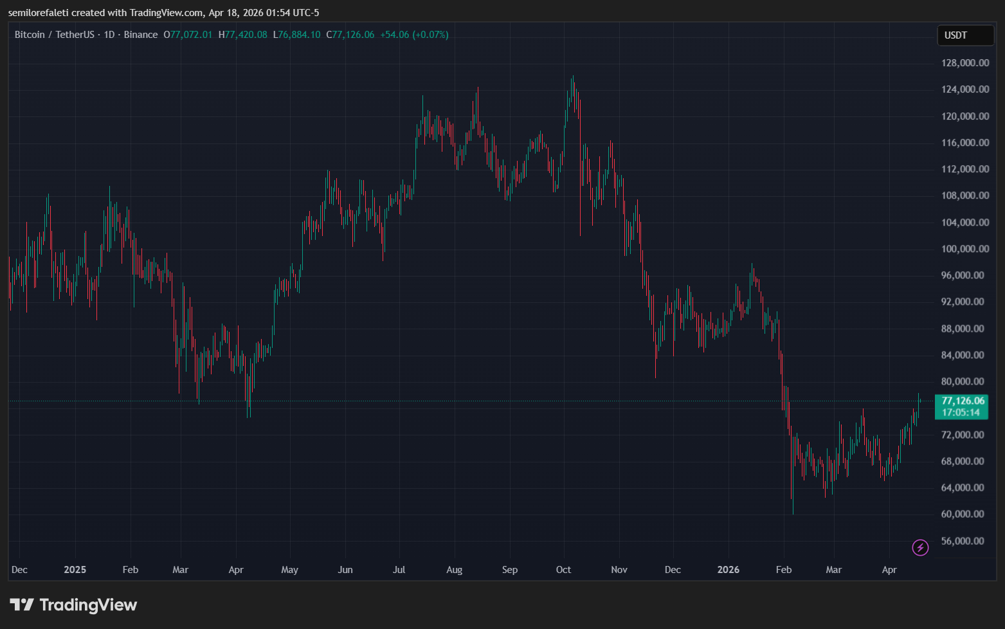1005x629 pixels.
Task: Click the Binance exchange name in legend
Action: 140,35
